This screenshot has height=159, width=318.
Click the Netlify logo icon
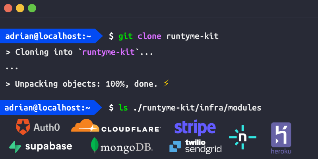pos(242,138)
